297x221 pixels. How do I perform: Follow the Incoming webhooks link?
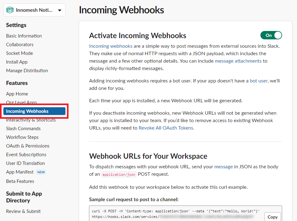(x=111, y=46)
